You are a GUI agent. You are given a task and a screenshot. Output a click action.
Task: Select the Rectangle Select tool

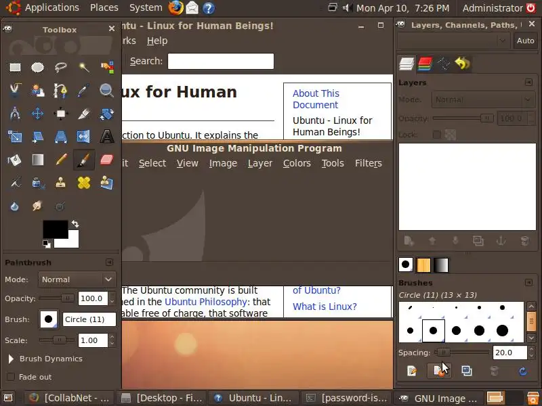[x=15, y=67]
